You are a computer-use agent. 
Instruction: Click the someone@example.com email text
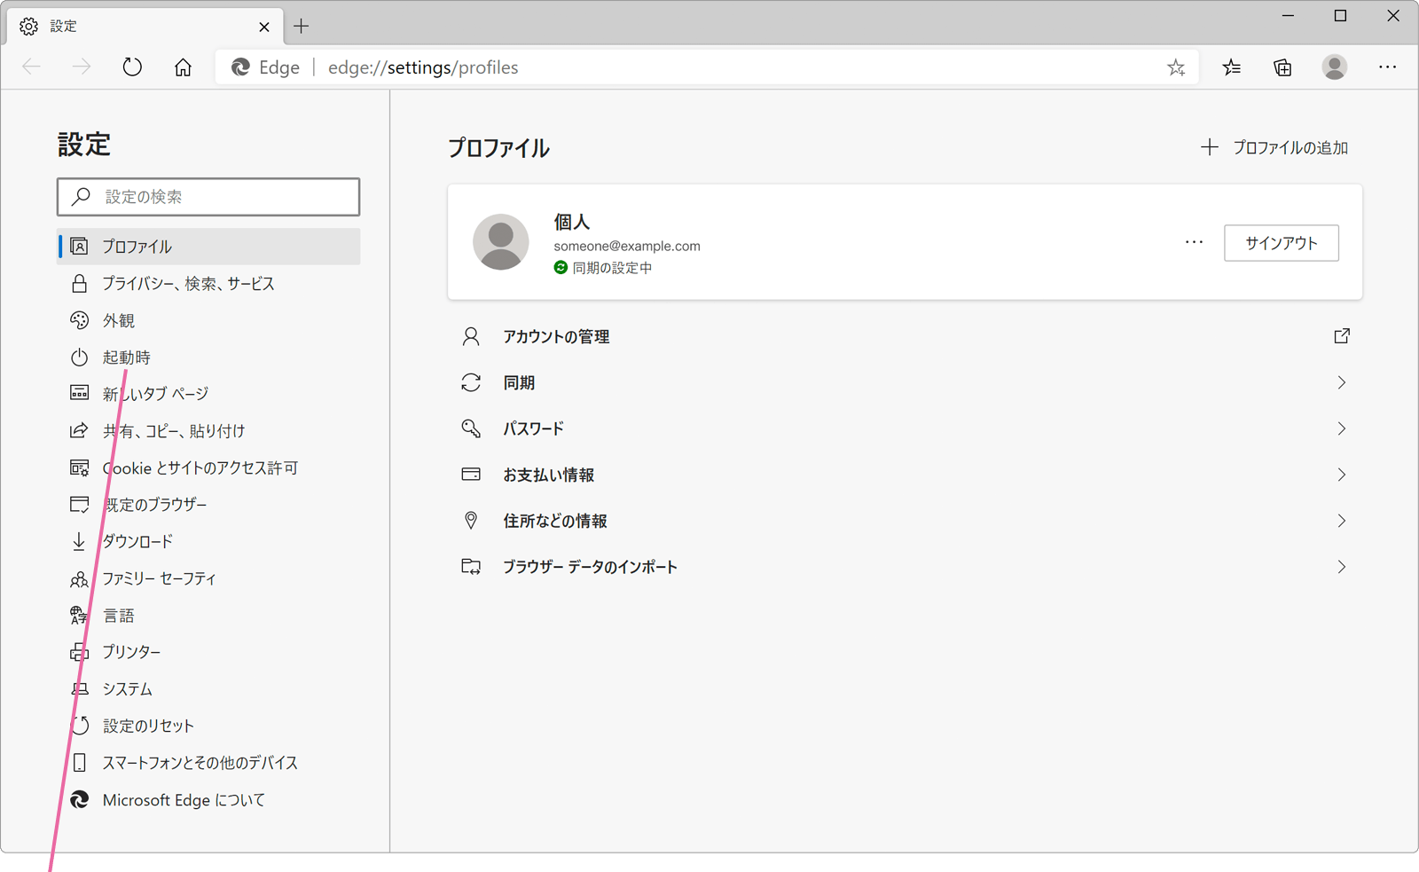tap(627, 247)
